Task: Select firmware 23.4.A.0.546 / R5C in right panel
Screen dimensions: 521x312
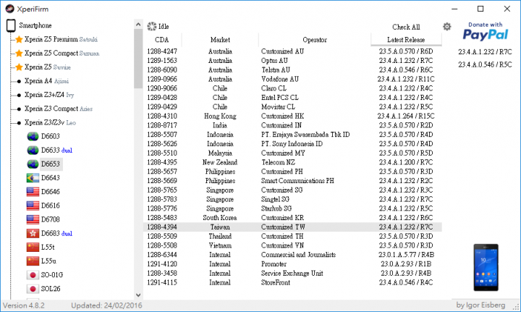Action: click(x=485, y=64)
